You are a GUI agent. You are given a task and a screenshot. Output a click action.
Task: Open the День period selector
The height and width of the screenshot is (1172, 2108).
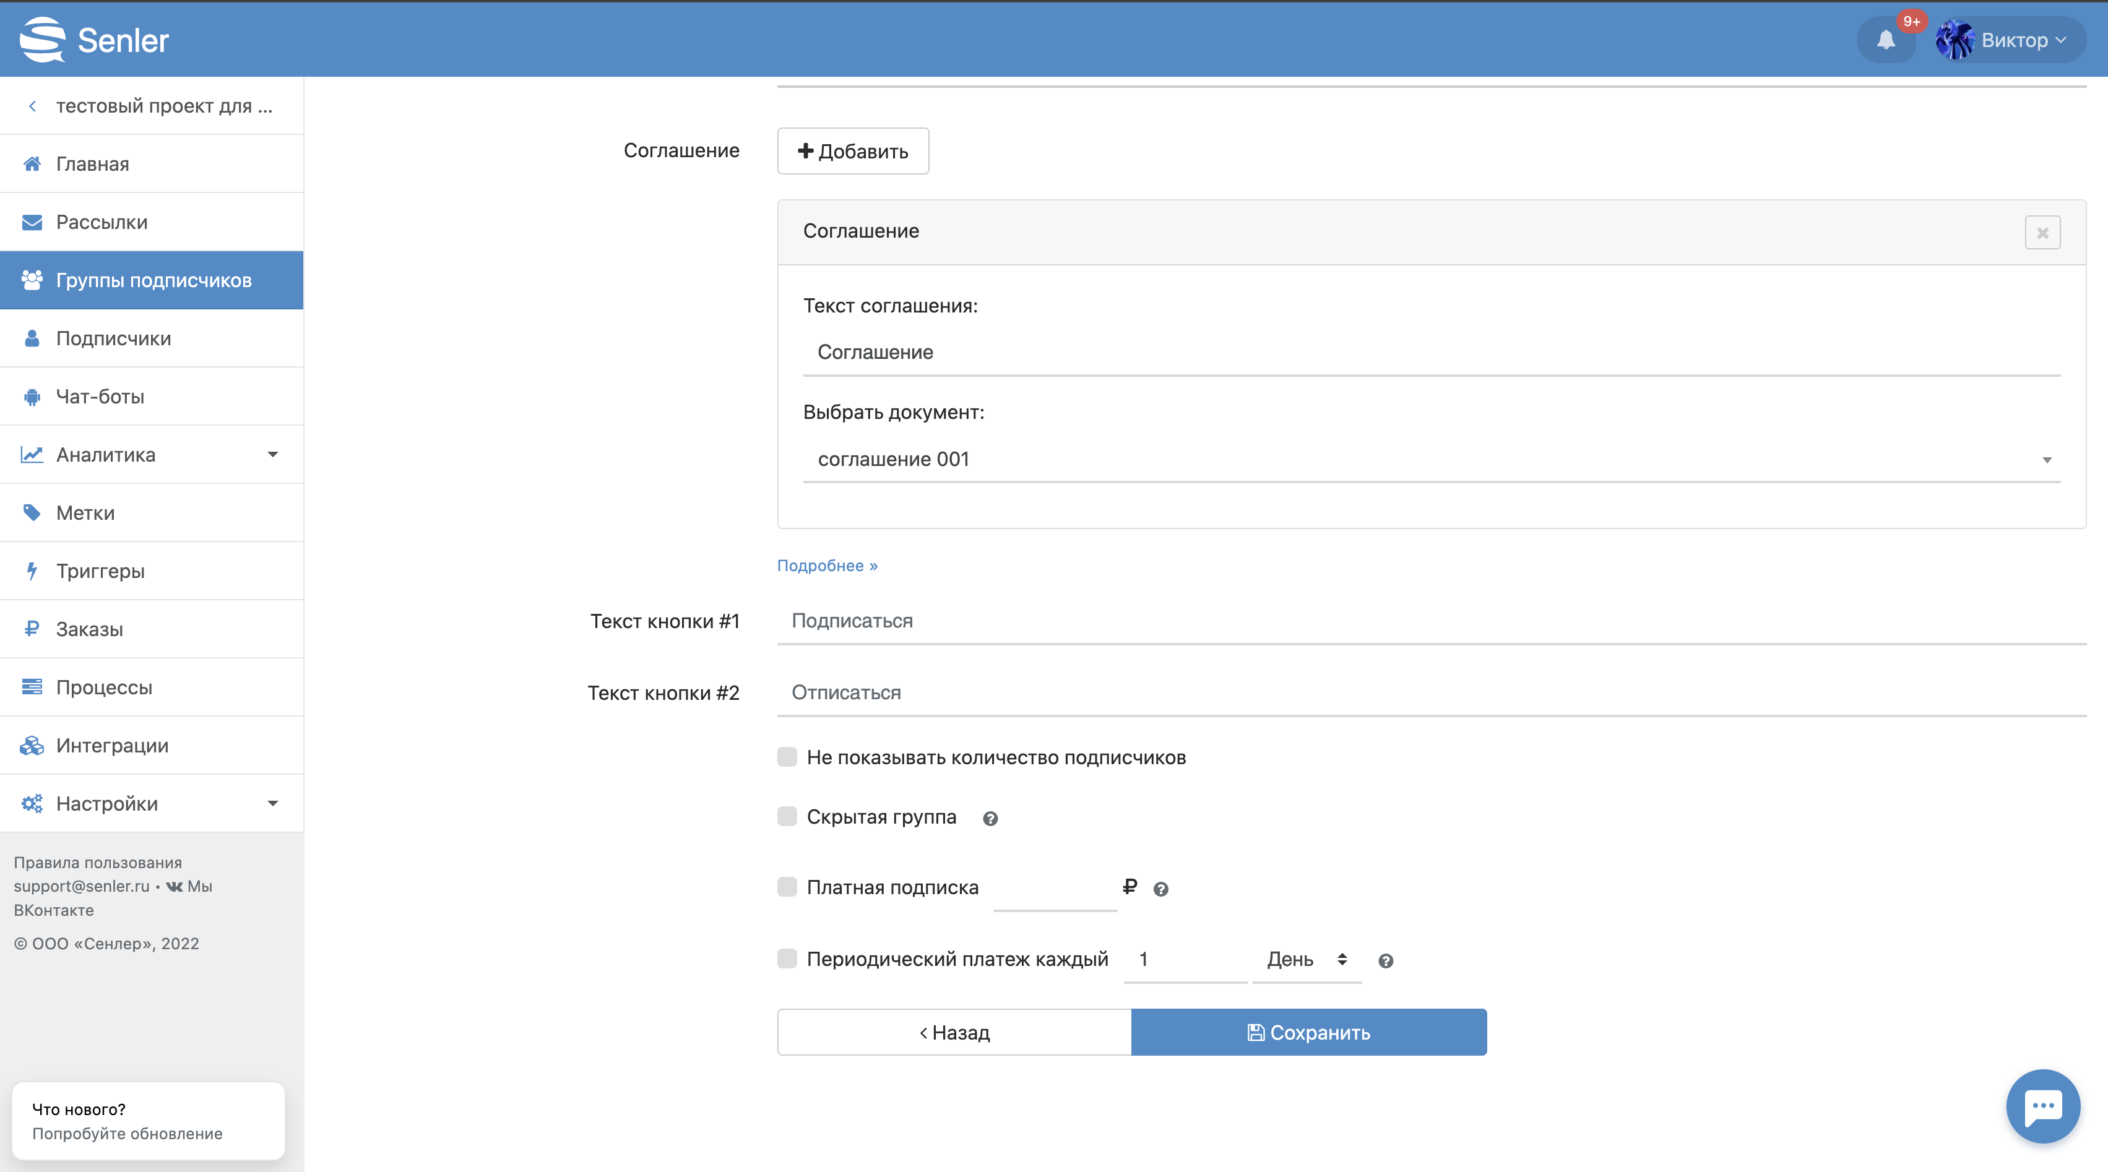1306,959
